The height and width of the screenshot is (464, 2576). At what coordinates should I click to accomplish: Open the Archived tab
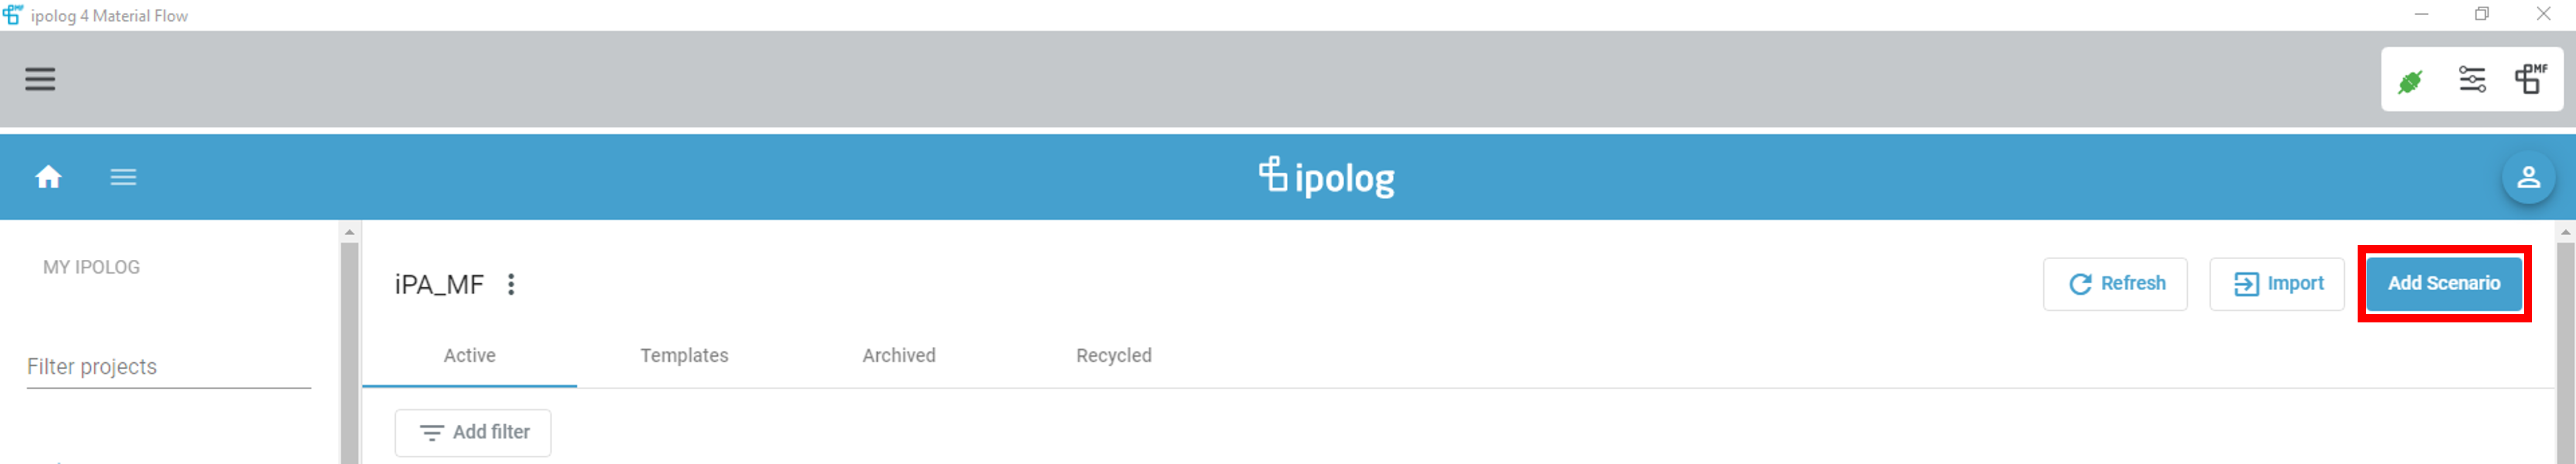(x=899, y=356)
